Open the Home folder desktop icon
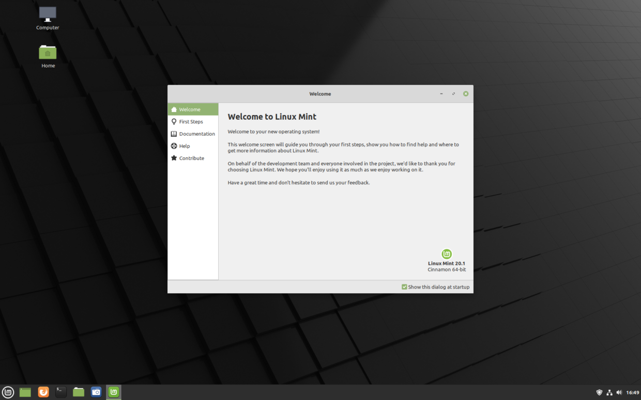Viewport: 641px width, 400px height. coord(48,56)
